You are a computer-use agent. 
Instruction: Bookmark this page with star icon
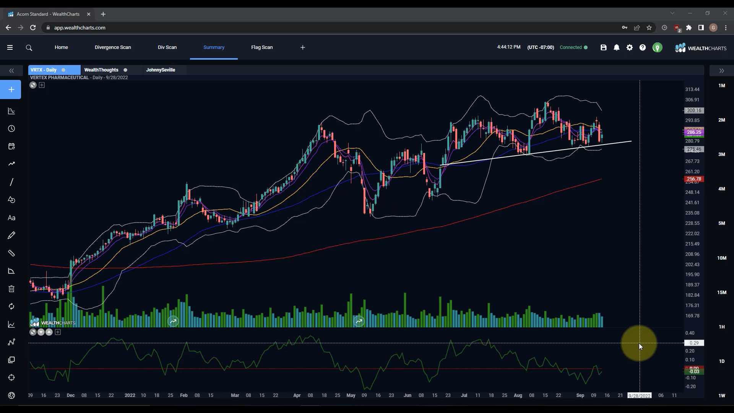[x=649, y=28]
